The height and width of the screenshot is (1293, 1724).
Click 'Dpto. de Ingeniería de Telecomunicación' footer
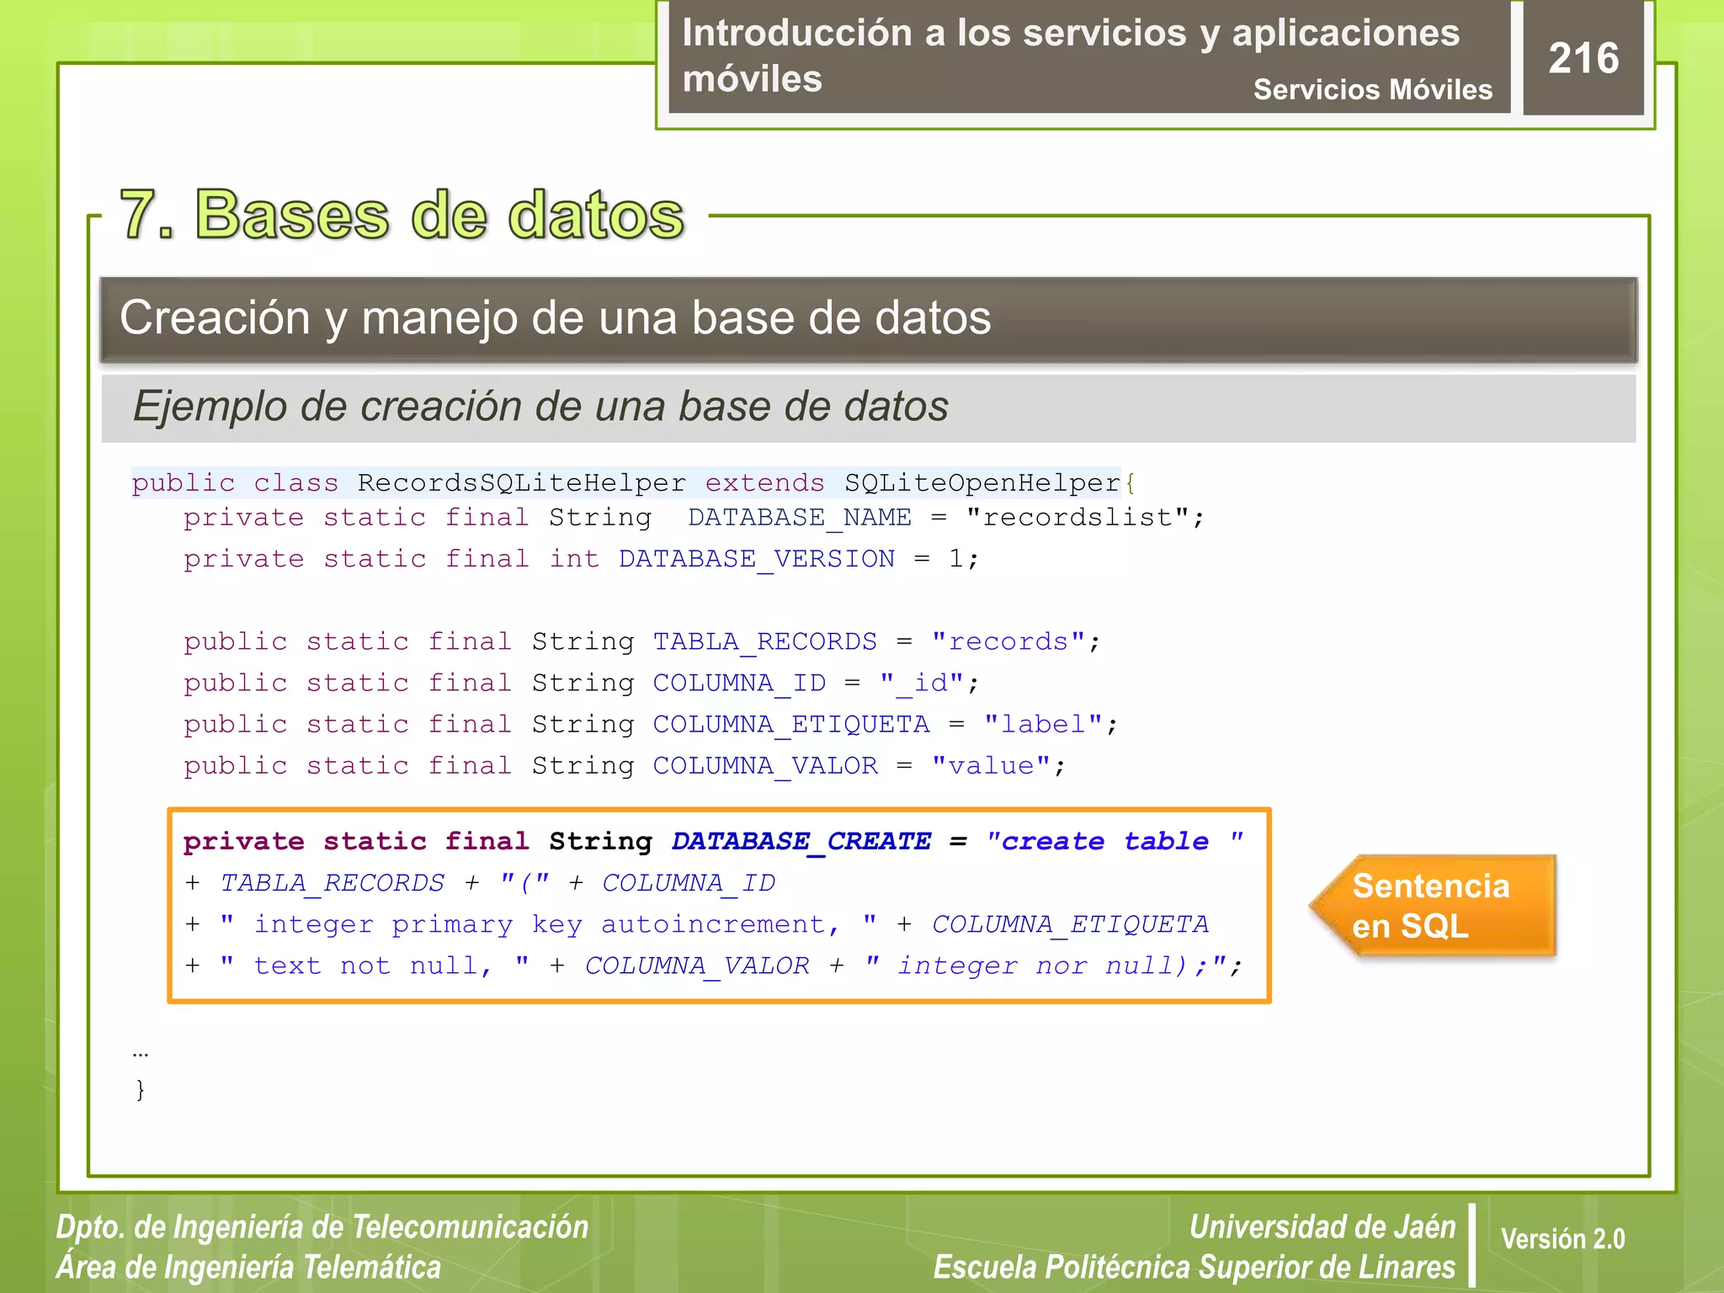(x=322, y=1227)
